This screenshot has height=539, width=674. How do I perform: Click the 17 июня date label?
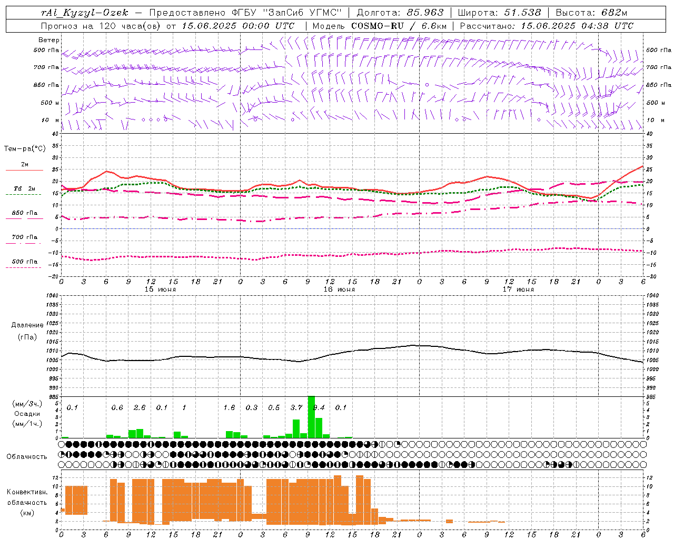518,290
